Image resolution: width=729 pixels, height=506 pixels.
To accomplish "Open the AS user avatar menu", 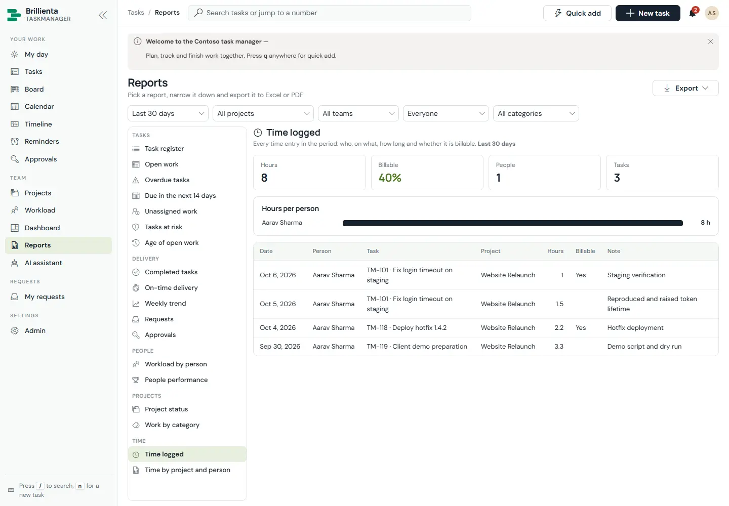I will coord(712,13).
